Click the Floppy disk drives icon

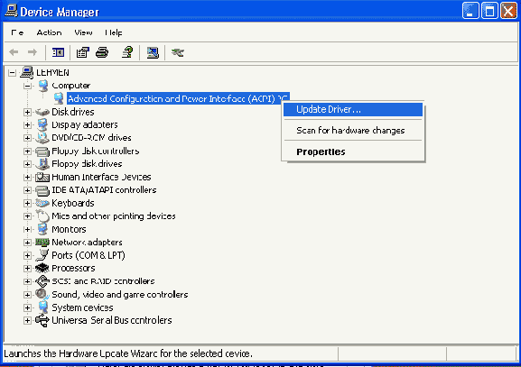(42, 164)
